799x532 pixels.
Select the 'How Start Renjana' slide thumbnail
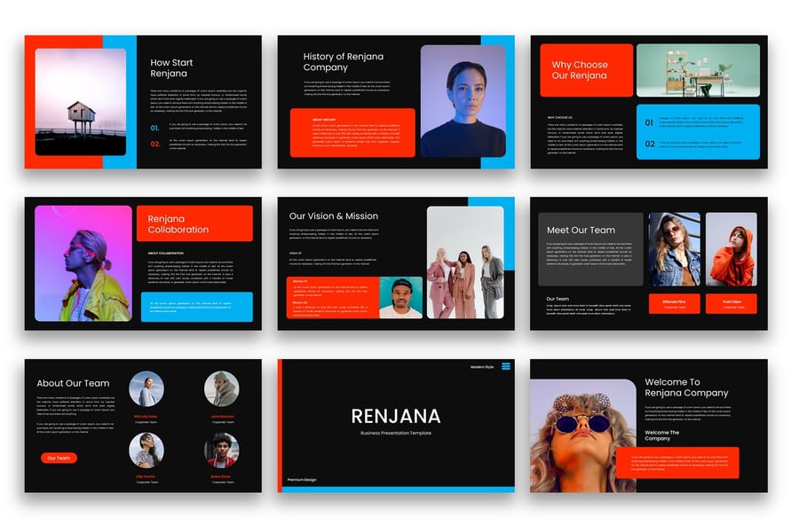(143, 102)
